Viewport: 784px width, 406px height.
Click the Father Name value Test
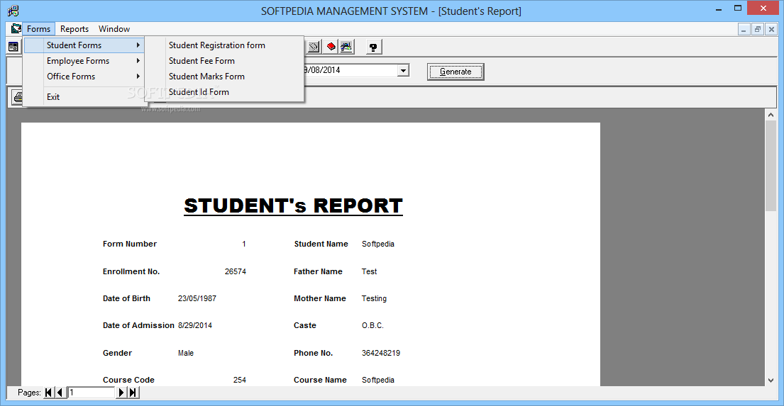coord(369,271)
